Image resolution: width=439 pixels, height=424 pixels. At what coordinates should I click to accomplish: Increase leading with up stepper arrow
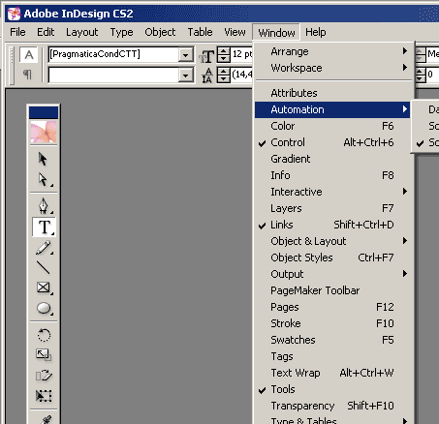[224, 72]
